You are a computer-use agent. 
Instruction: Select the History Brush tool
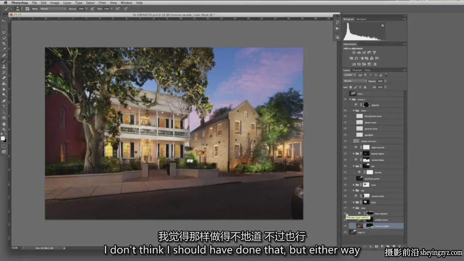4,72
